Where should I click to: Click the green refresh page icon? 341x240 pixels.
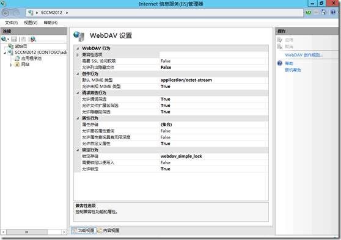click(x=308, y=12)
